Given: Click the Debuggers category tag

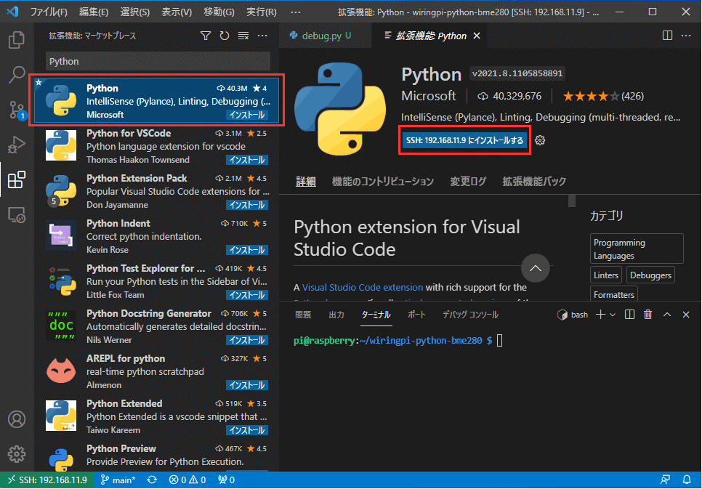Looking at the screenshot, I should 650,275.
